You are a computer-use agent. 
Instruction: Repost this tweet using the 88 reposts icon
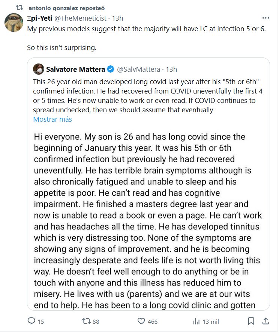86,321
